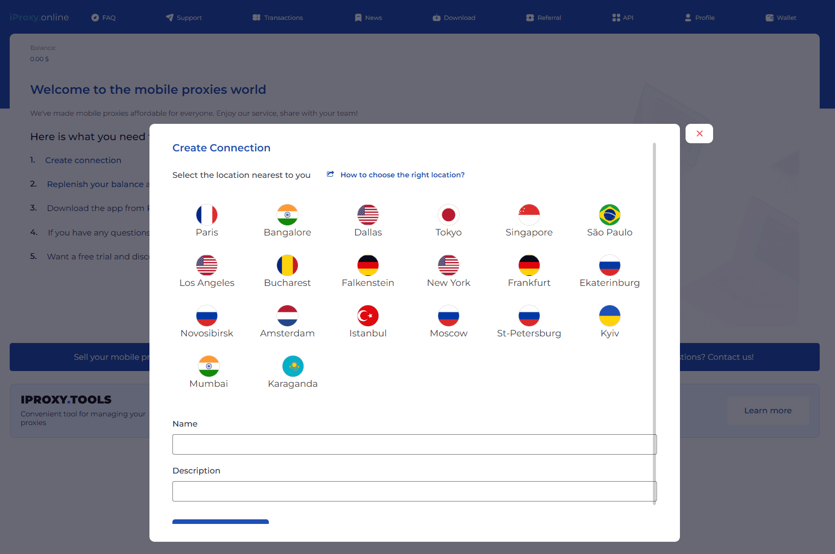Close the Create Connection dialog
The height and width of the screenshot is (554, 835).
[699, 134]
